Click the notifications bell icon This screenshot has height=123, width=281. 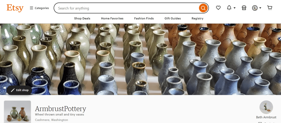[229, 8]
